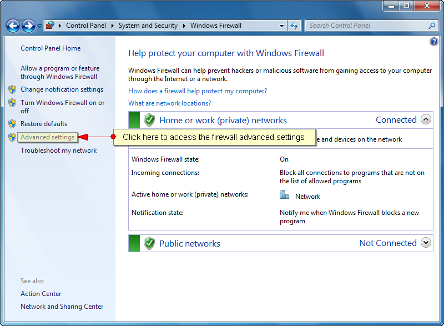Click Public networks heading

tap(190, 244)
